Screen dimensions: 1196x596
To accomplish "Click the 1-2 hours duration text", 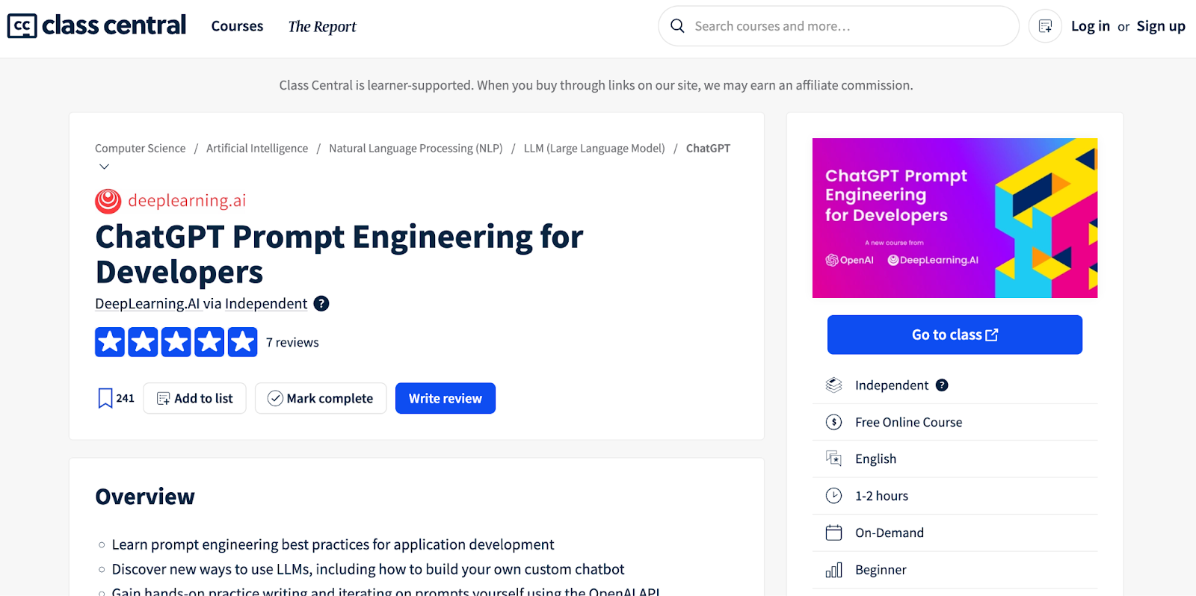I will 881,496.
